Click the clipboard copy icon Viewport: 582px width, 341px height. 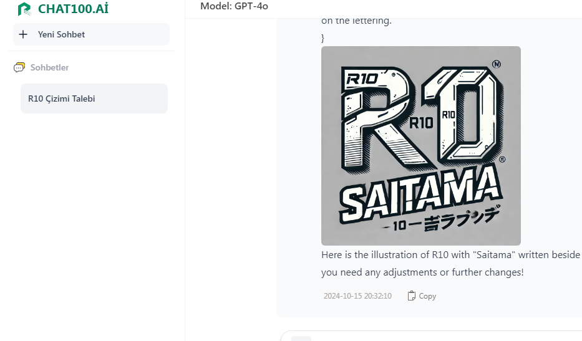pos(411,295)
